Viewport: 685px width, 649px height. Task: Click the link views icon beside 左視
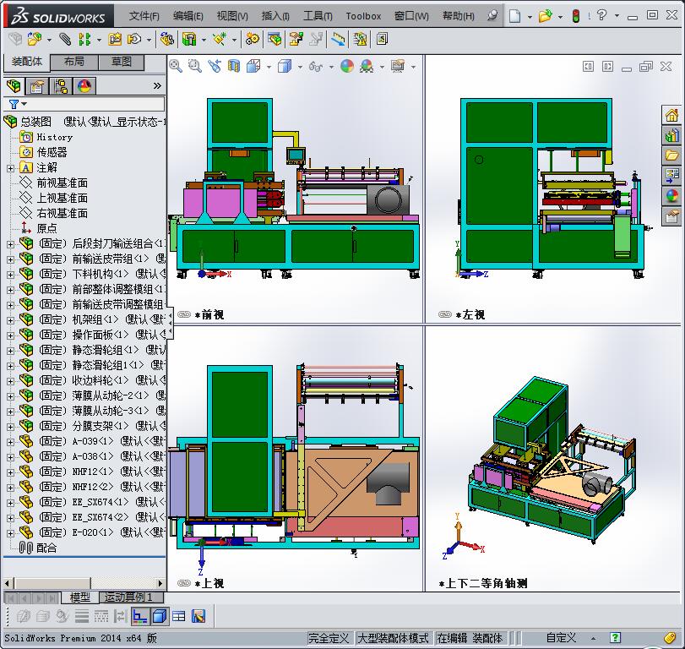[445, 314]
